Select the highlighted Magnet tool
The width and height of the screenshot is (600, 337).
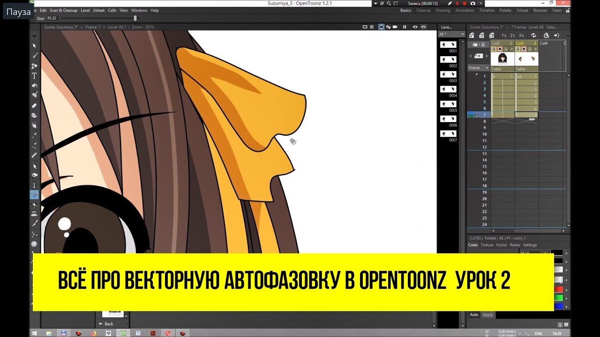(x=34, y=195)
